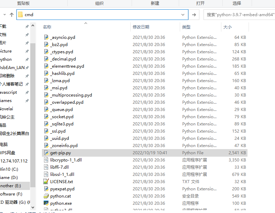Screen dimensions: 275x213
Task: Click the pin icon beside icture
Action: point(27,51)
